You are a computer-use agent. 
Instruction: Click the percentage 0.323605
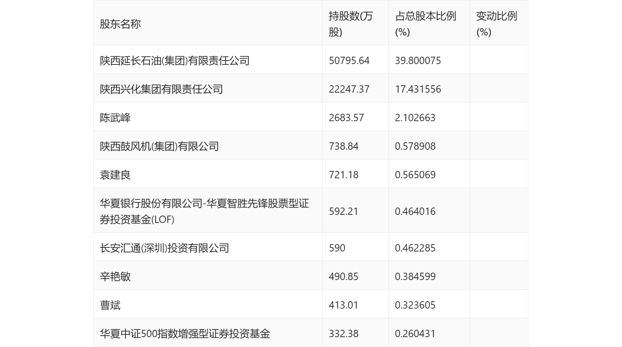(415, 305)
